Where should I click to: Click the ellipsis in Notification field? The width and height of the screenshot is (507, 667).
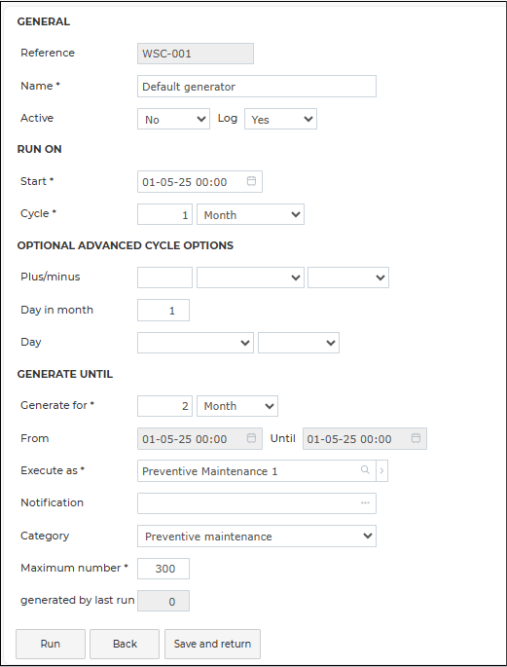(365, 503)
